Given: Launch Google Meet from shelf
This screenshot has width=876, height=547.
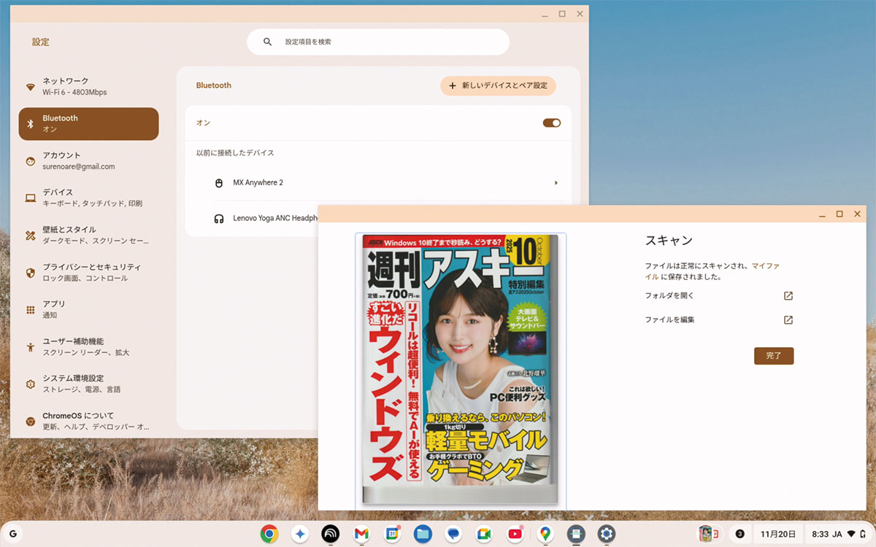Looking at the screenshot, I should pos(483,534).
